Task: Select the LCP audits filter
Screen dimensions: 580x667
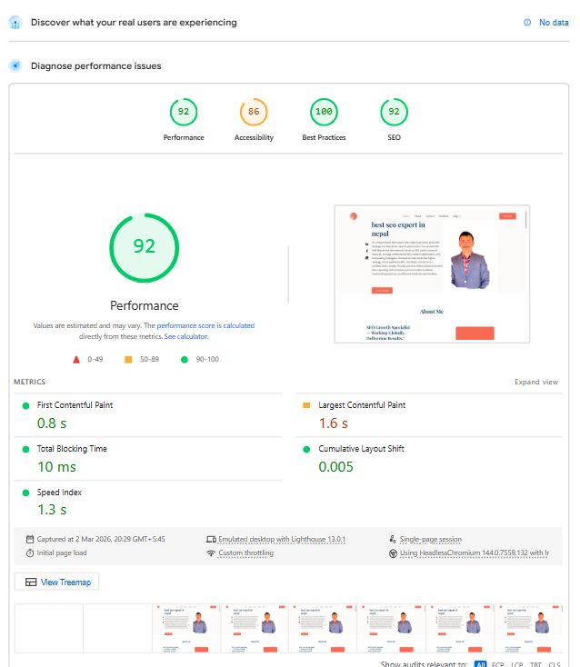Action: 516,664
